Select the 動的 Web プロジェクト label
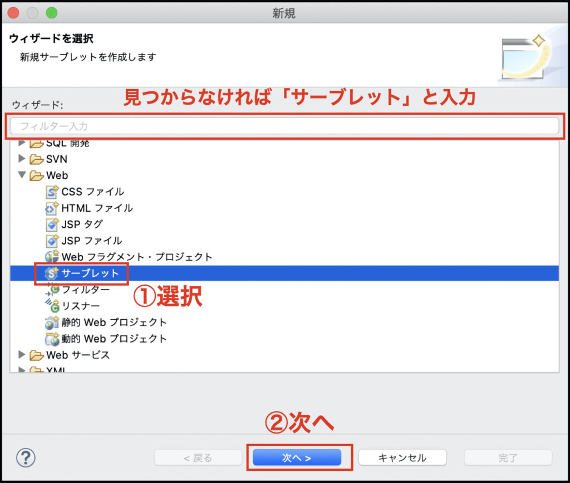This screenshot has width=570, height=483. click(x=114, y=338)
